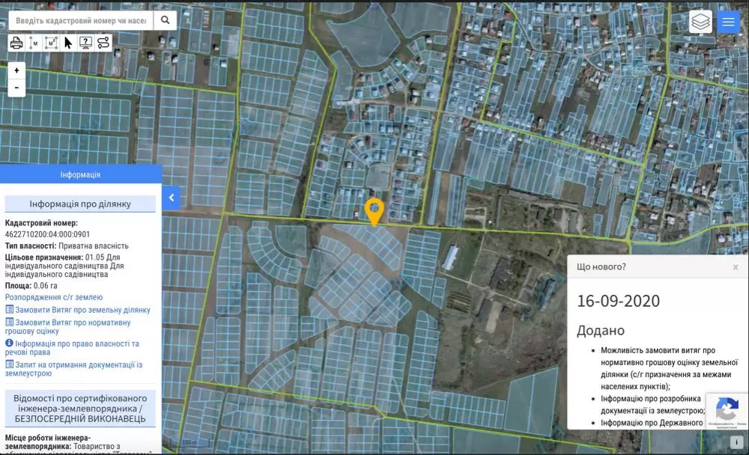Open the help monitor icon
The image size is (749, 455).
coord(85,43)
